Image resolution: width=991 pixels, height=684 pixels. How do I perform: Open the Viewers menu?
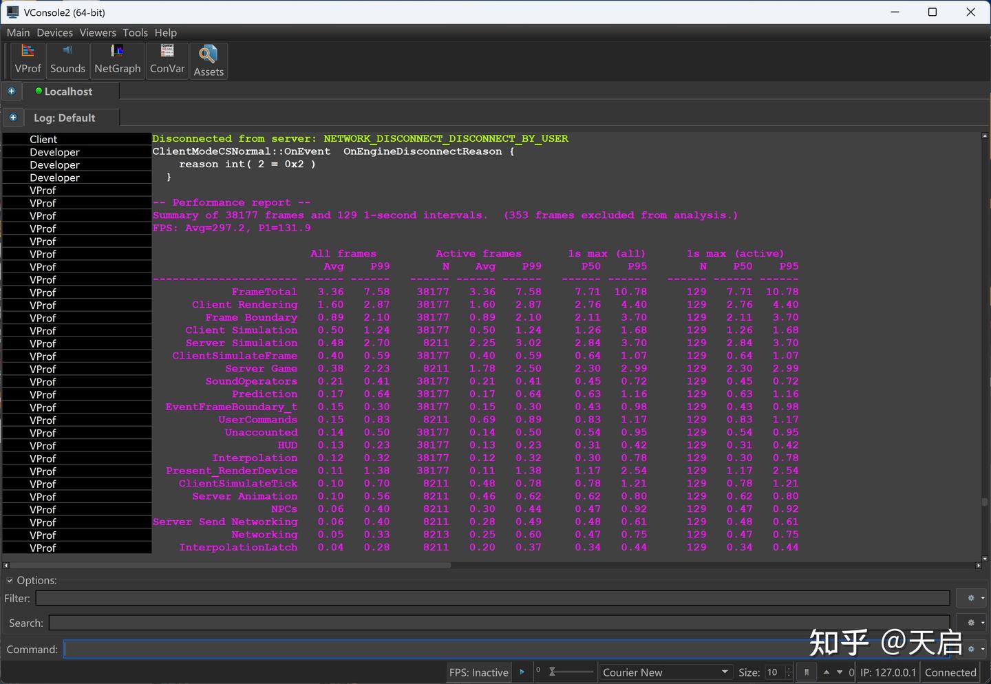98,32
